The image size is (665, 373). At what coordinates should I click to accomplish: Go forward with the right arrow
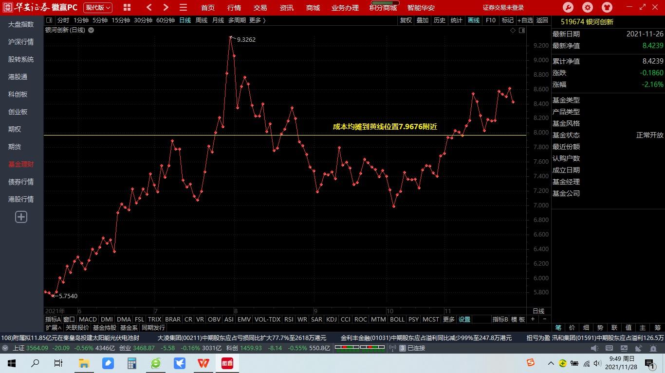166,7
